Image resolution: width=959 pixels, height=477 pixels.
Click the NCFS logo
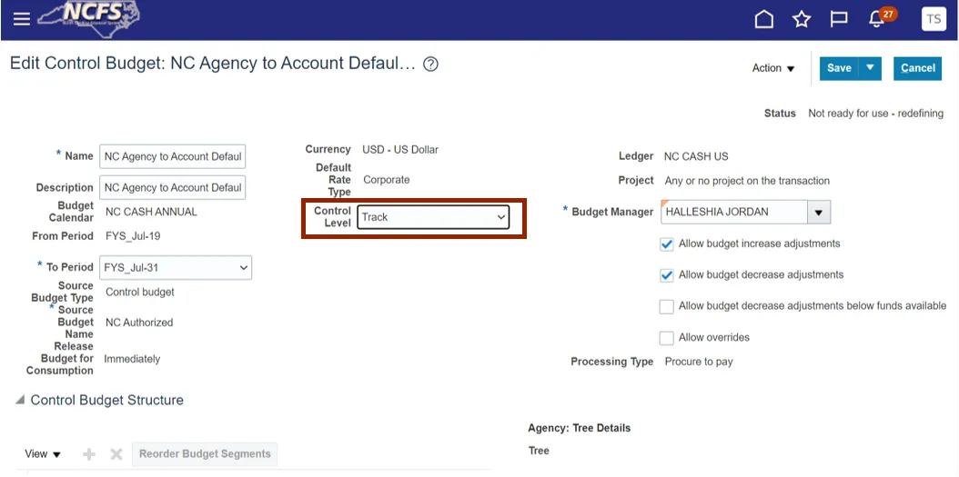88,16
